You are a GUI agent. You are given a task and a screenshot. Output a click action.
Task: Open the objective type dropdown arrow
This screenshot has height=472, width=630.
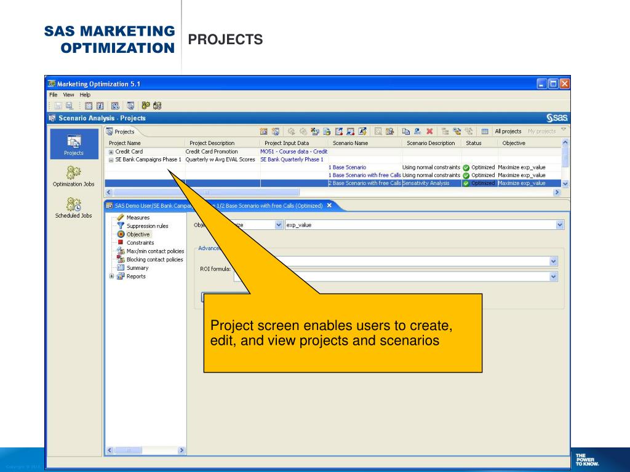click(279, 225)
